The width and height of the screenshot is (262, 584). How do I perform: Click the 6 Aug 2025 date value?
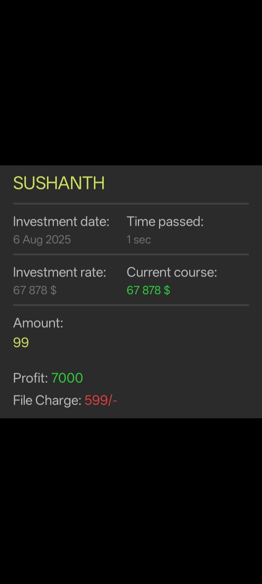(x=42, y=239)
